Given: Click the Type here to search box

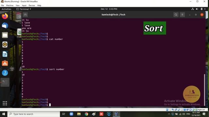Looking at the screenshot, I should [x=34, y=114].
